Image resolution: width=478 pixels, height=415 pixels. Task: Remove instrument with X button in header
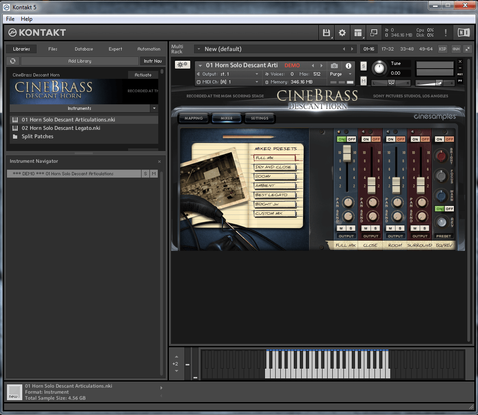[460, 62]
